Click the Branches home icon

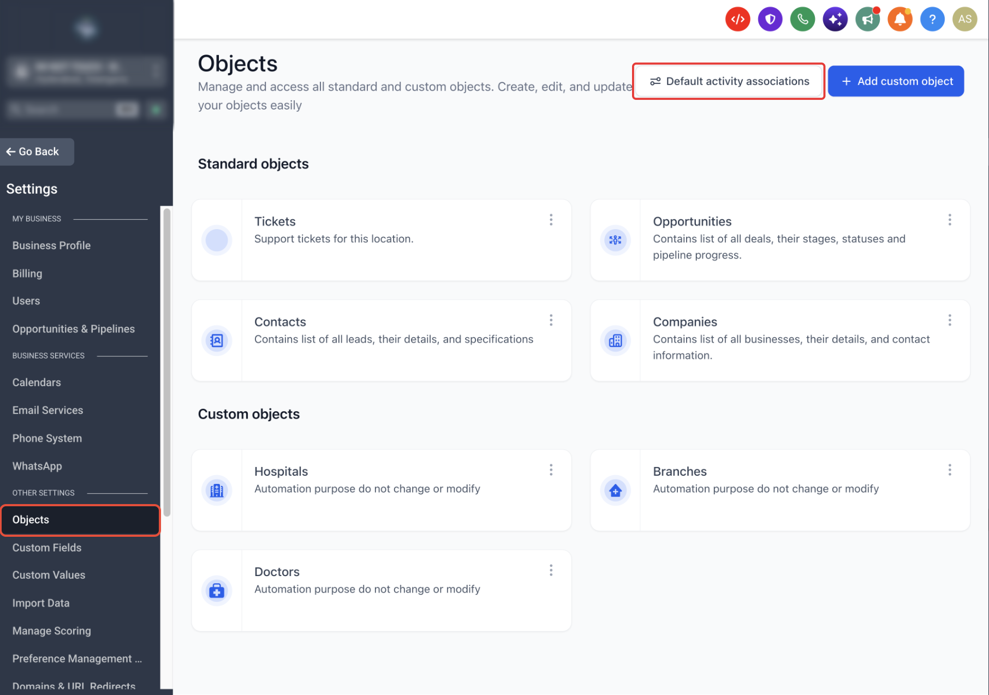[x=615, y=490]
